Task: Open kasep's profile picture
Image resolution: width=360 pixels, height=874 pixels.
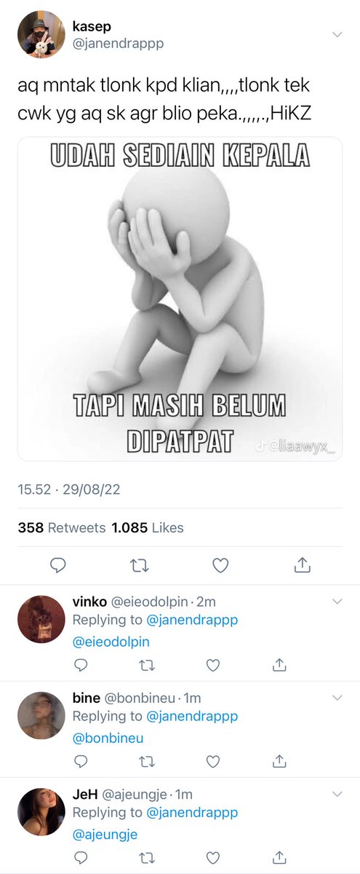Action: pos(41,34)
